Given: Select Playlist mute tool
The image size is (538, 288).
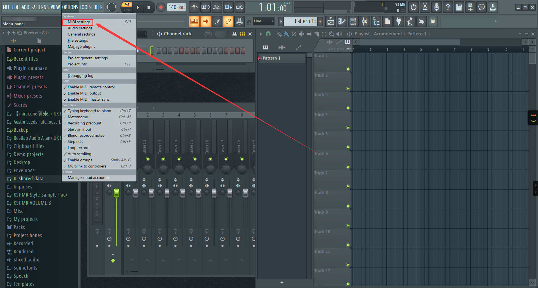Looking at the screenshot, I should 302,34.
